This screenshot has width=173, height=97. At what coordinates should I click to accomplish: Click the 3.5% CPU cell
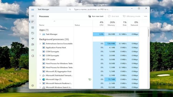pyautogui.click(x=98, y=34)
